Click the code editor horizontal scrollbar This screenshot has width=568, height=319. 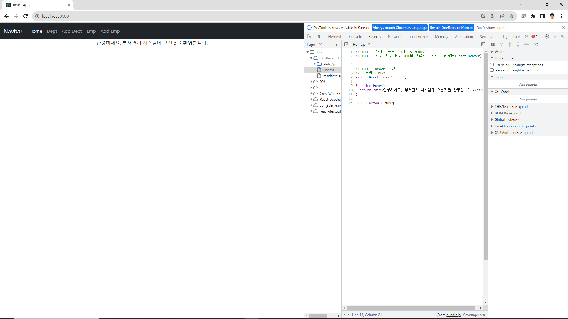coord(411,308)
